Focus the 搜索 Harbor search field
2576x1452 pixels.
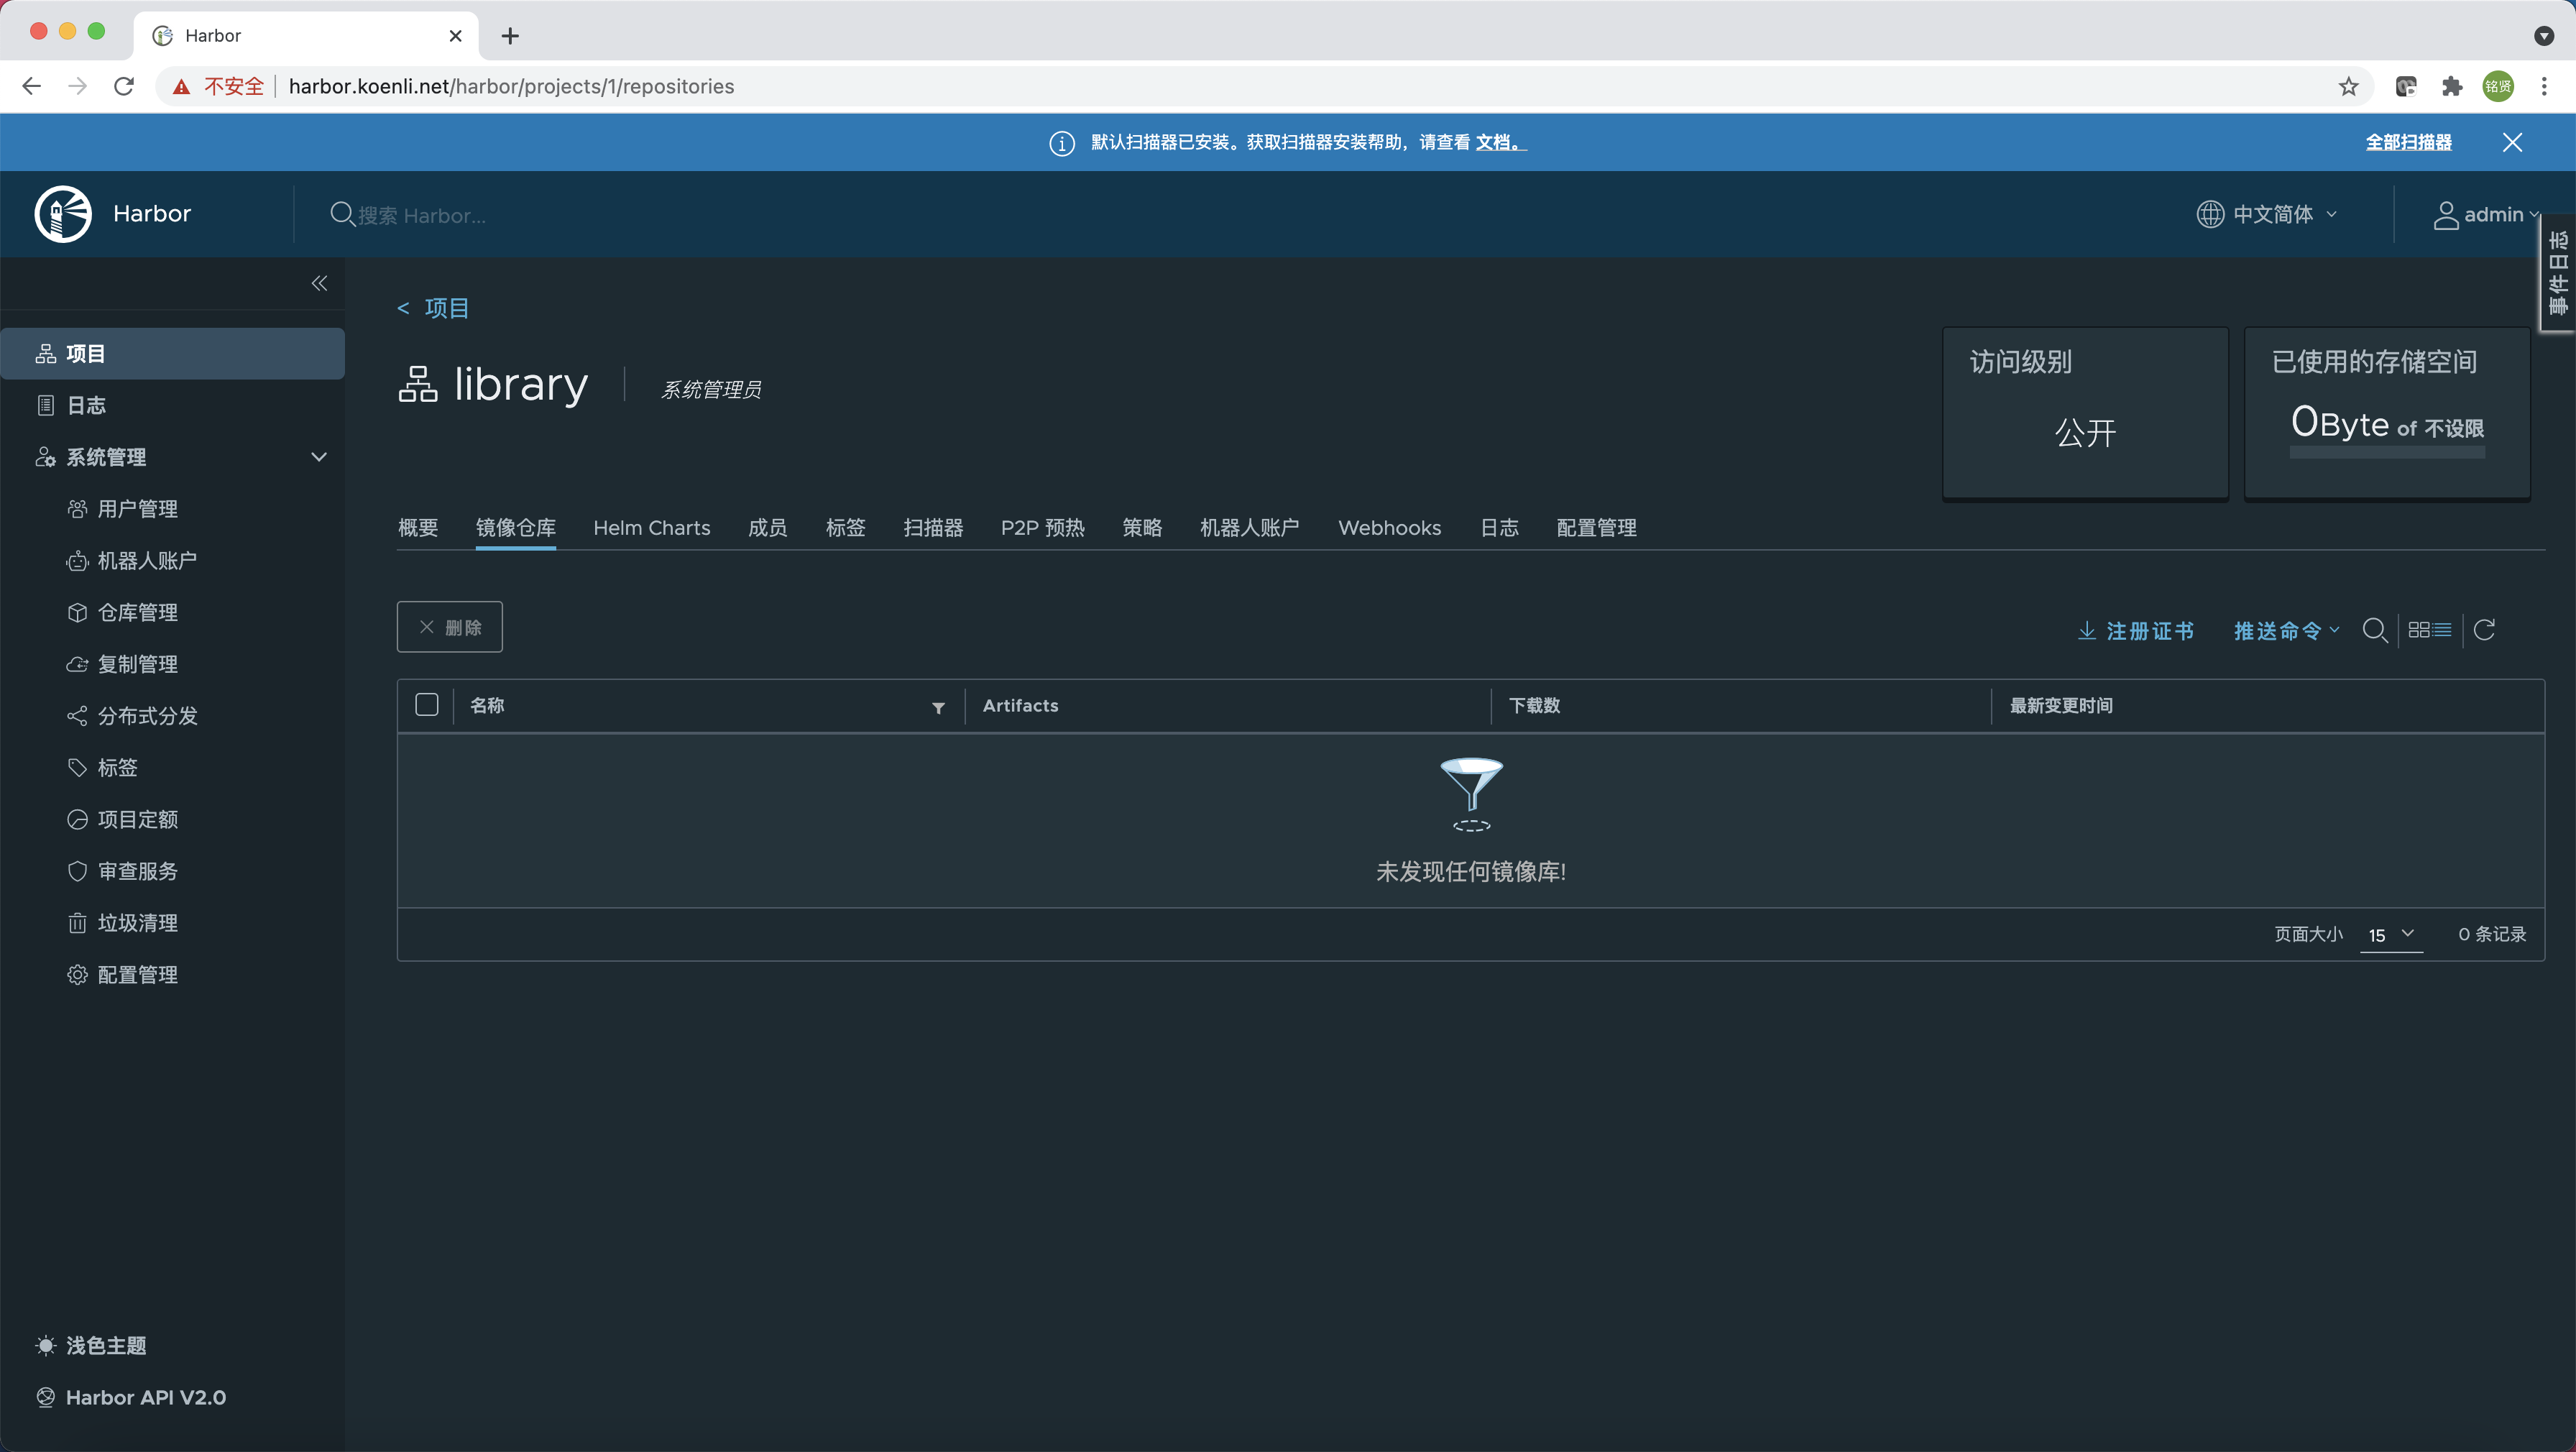pyautogui.click(x=422, y=215)
